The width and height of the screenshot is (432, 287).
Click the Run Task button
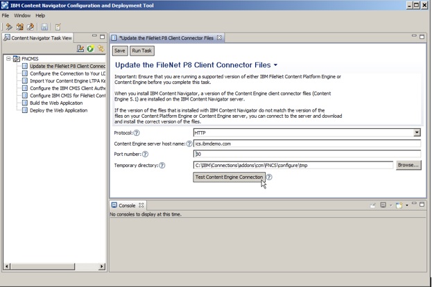(141, 51)
